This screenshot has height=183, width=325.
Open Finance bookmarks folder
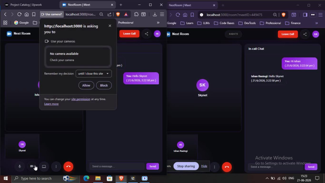pos(293,23)
